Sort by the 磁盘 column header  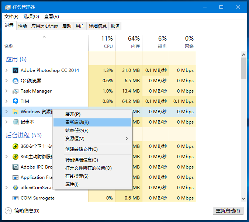pyautogui.click(x=156, y=43)
